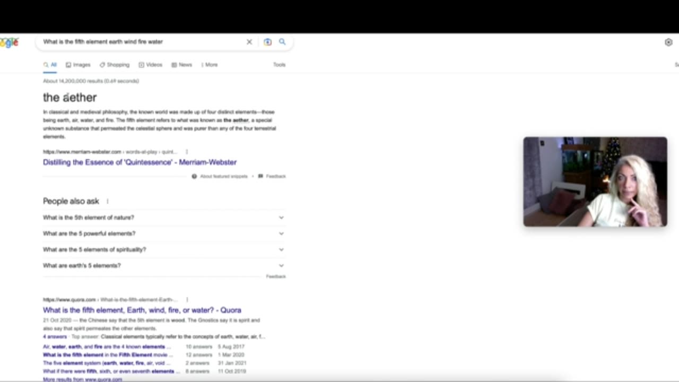Open three-dot menu beside Quora URL

coord(187,300)
